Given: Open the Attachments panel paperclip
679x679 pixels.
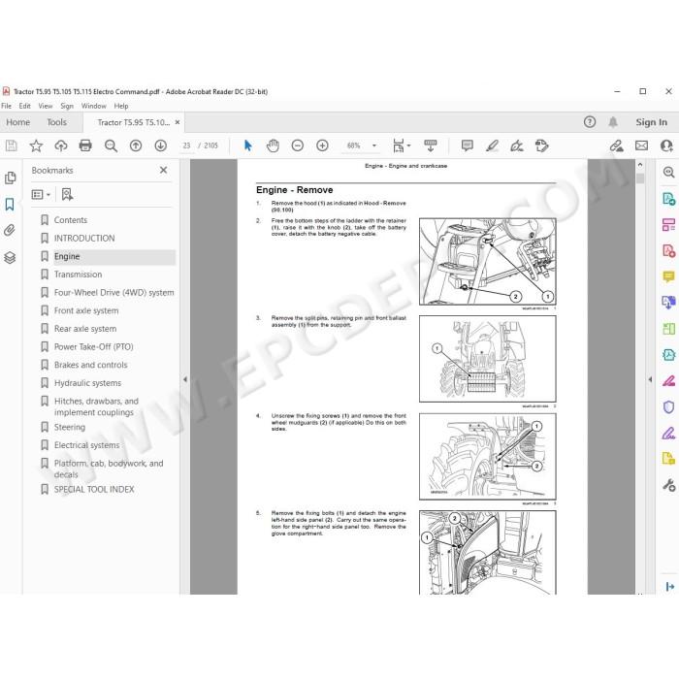Looking at the screenshot, I should (10, 230).
